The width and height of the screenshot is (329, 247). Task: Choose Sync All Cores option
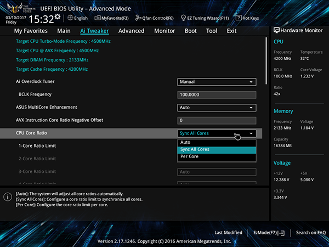(217, 149)
